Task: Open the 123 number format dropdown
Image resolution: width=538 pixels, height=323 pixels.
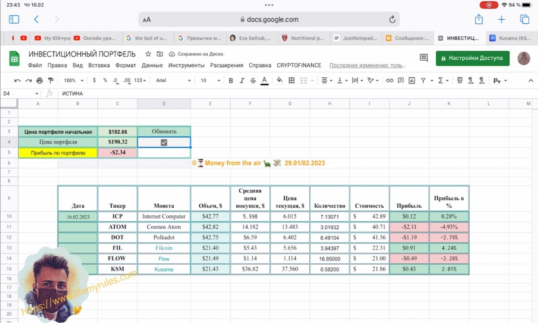Action: coord(140,80)
